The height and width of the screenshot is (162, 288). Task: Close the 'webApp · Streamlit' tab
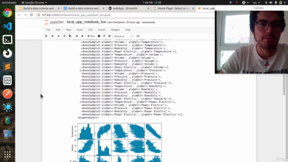148,8
